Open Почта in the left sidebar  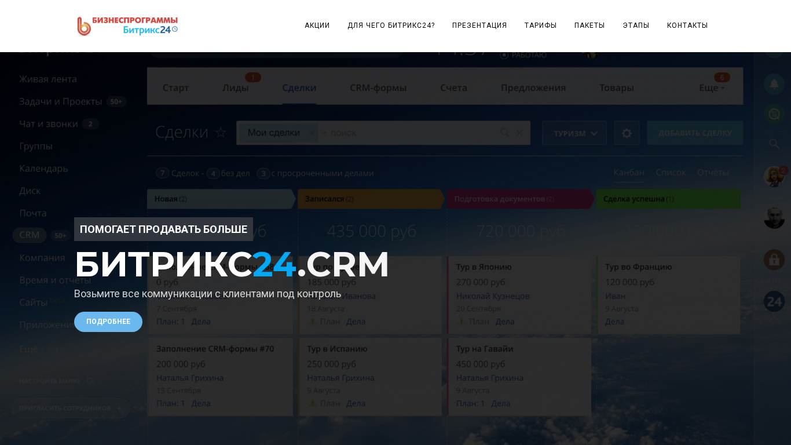coord(33,213)
